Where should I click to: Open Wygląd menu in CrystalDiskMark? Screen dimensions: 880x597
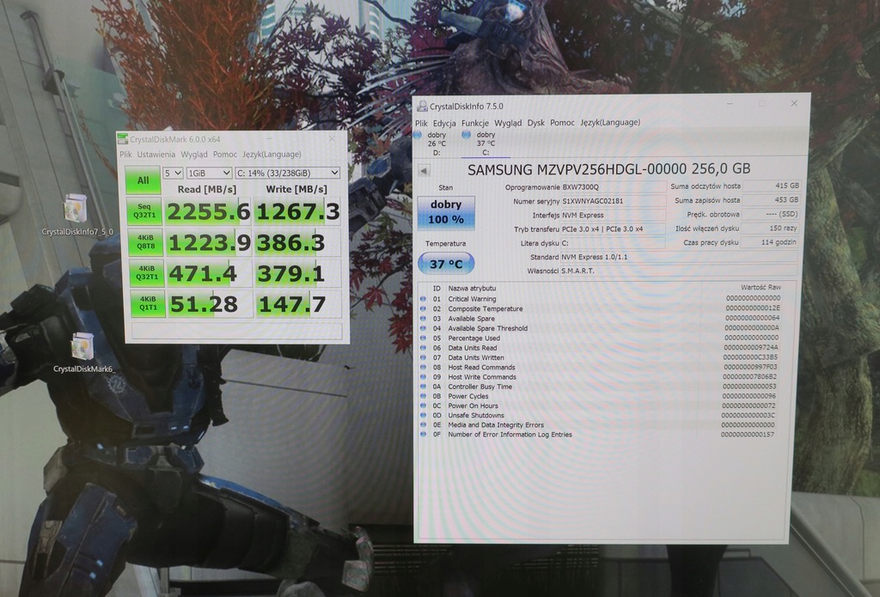pos(193,155)
